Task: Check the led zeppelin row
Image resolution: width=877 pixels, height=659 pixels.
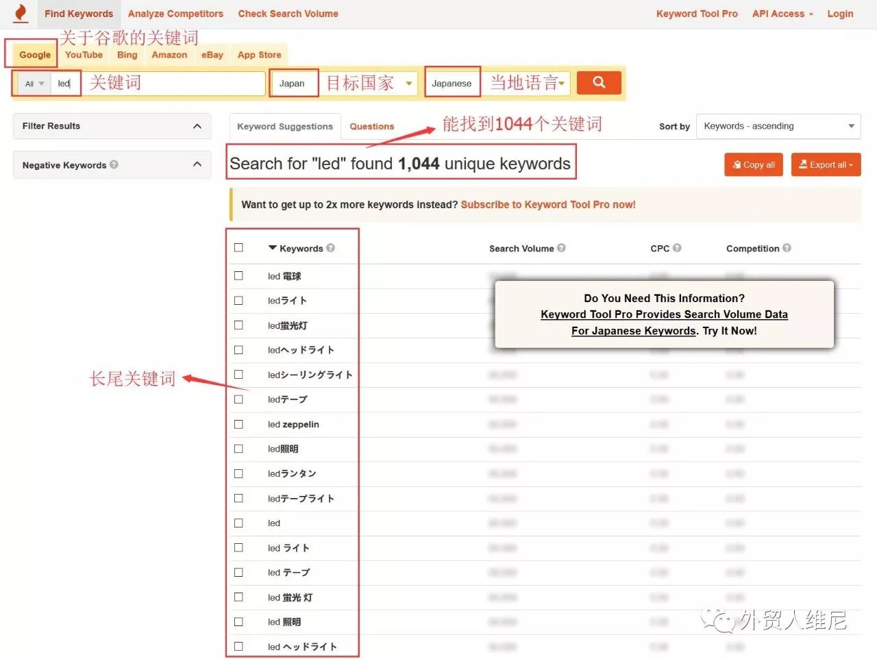Action: [238, 424]
